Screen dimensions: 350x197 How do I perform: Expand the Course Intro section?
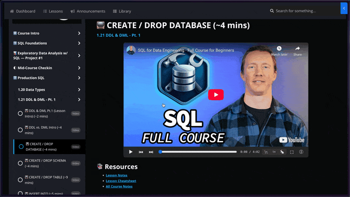[x=79, y=33]
